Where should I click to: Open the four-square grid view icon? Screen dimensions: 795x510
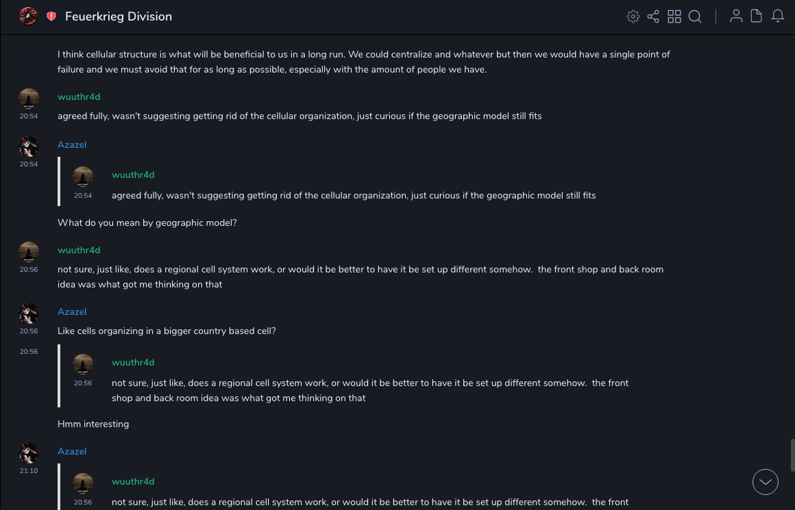[x=674, y=16]
